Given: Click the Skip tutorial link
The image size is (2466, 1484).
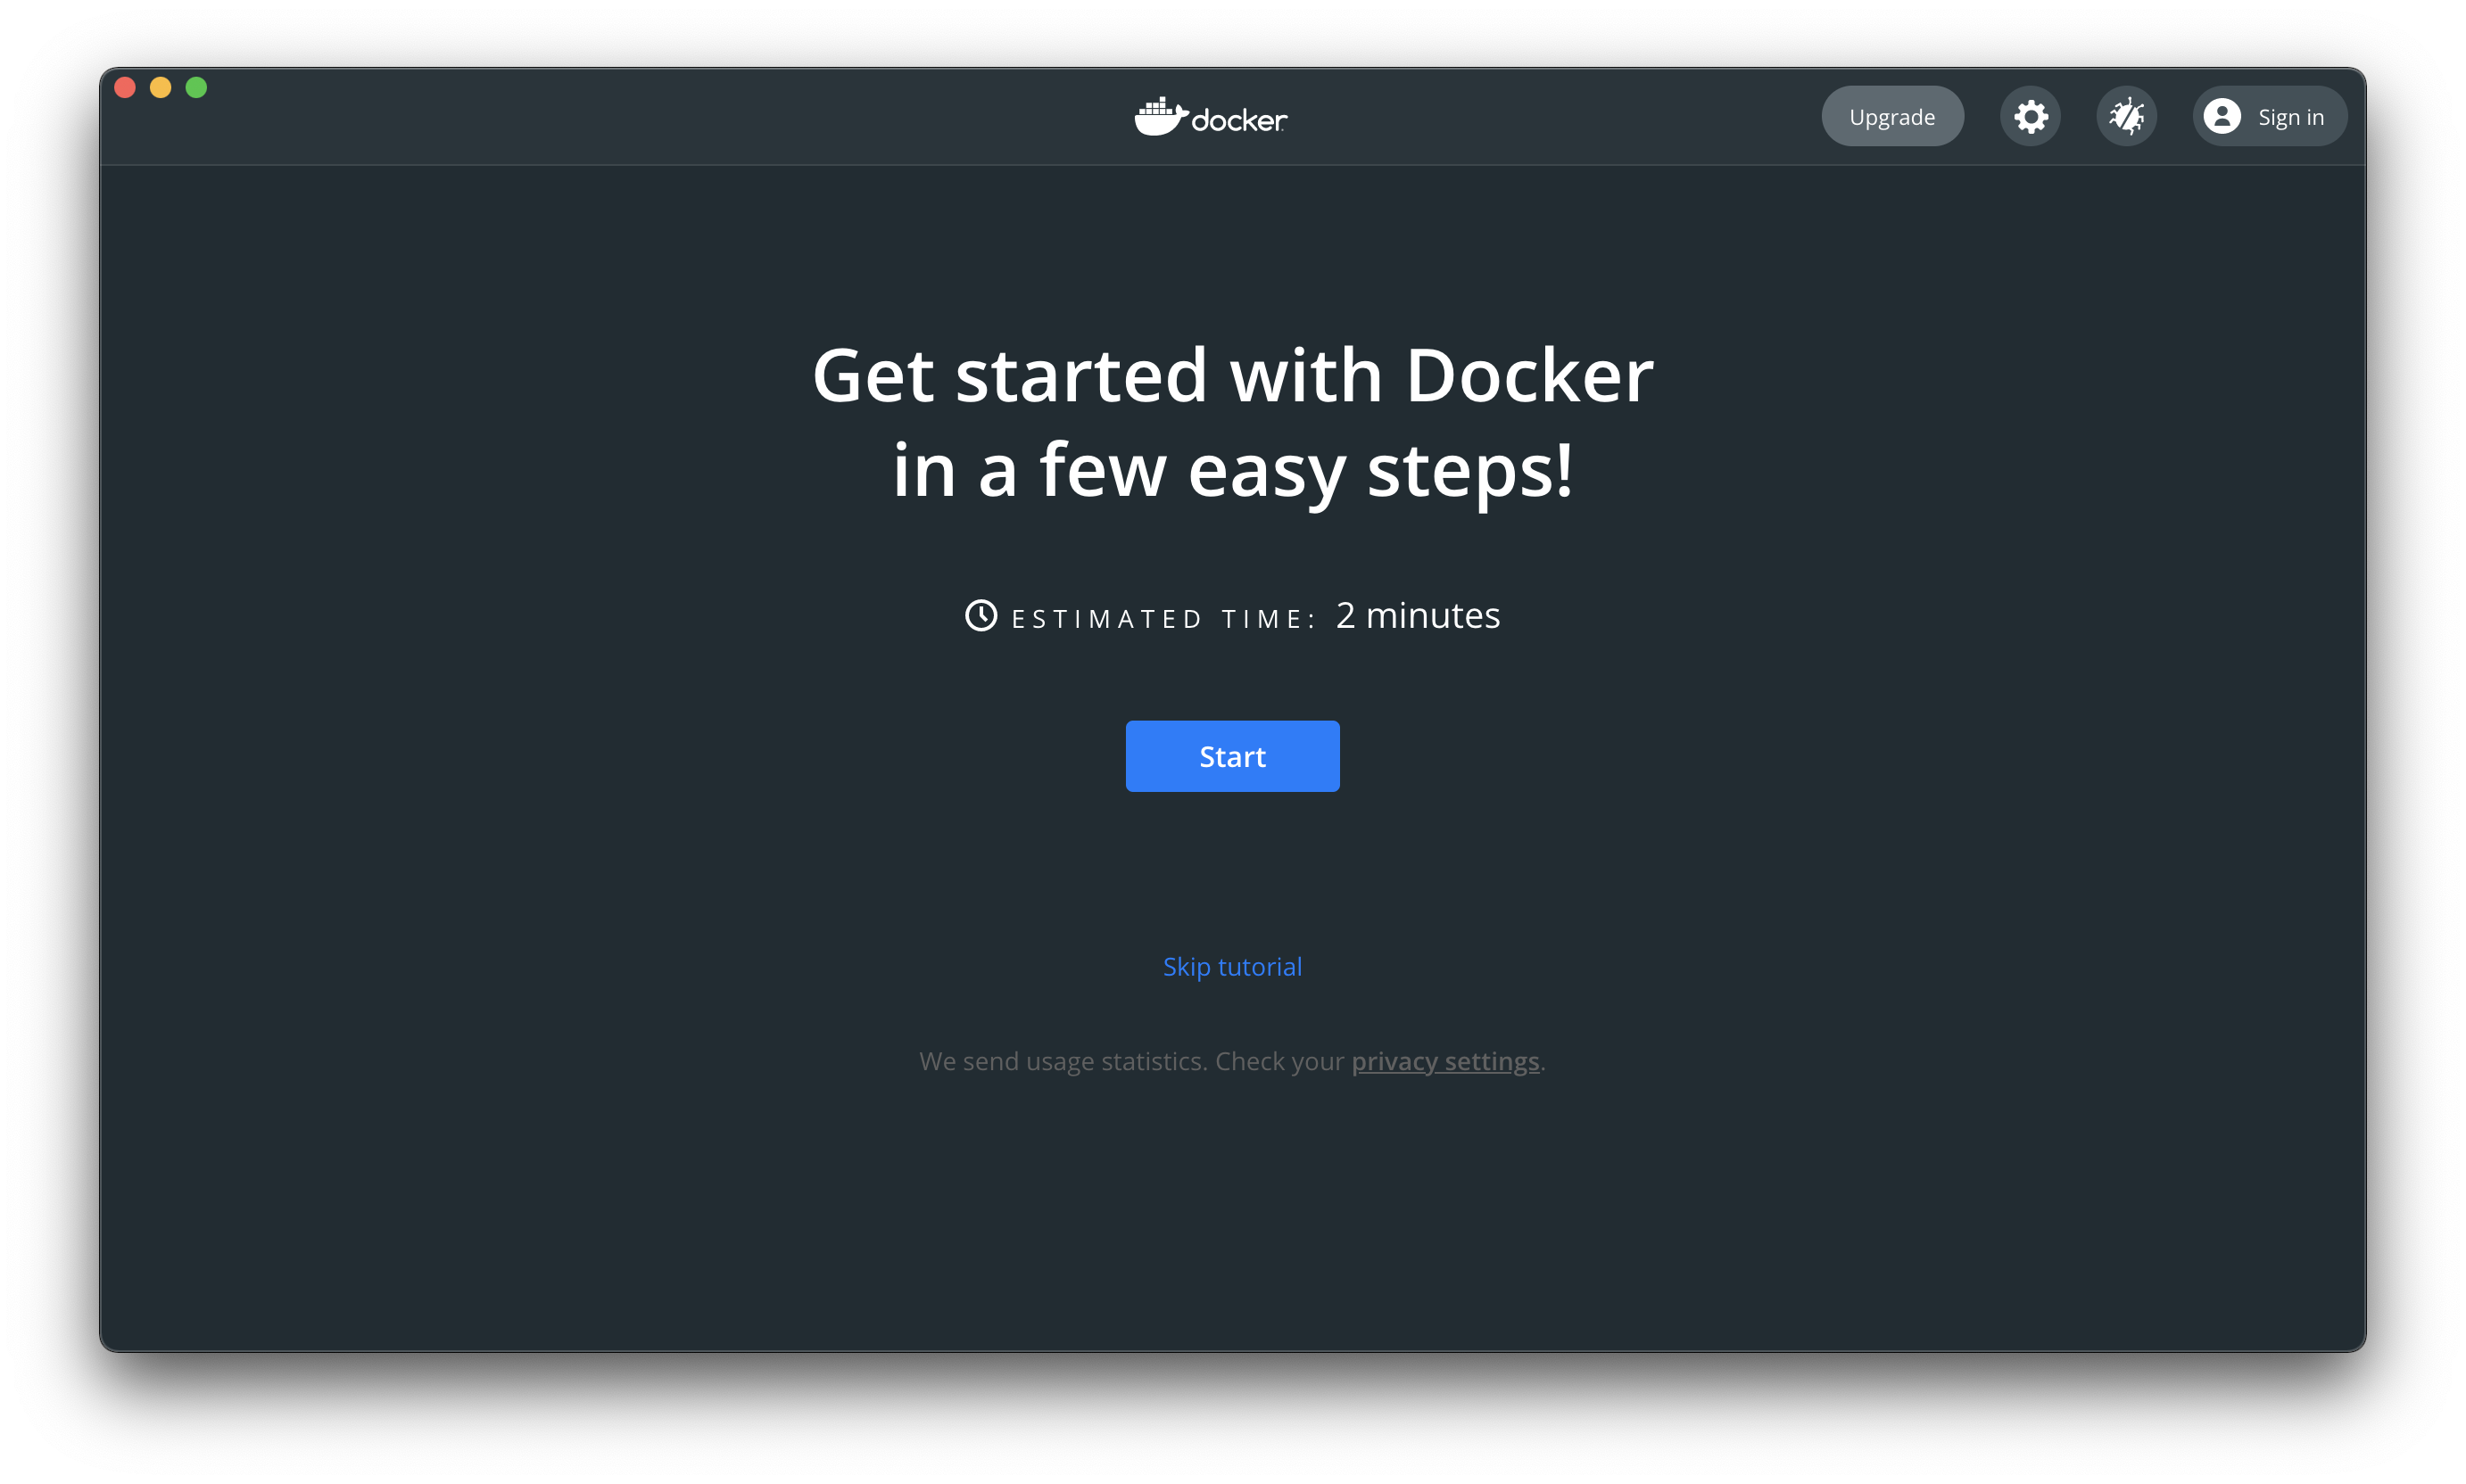Looking at the screenshot, I should point(1231,967).
